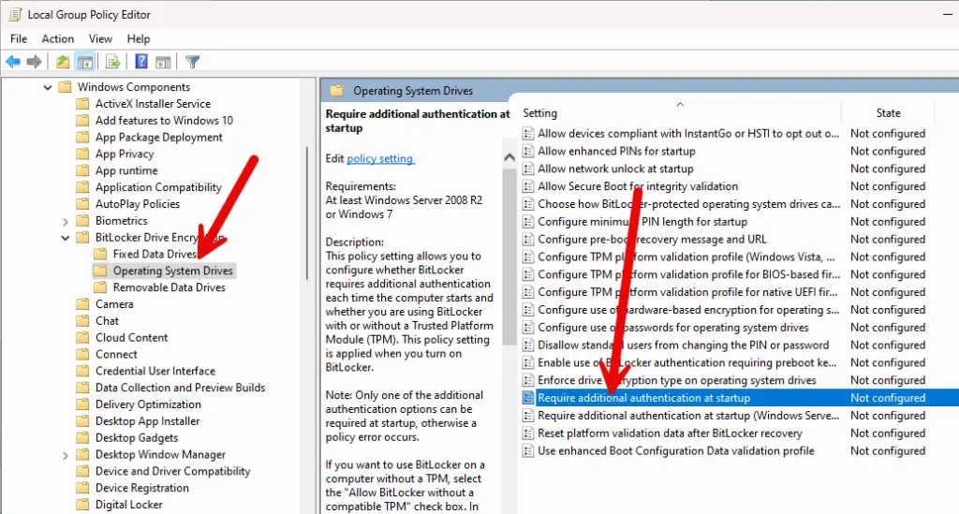Open the Action menu

(x=57, y=38)
